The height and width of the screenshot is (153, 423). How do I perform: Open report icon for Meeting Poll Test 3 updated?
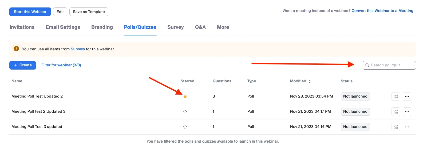coord(396,127)
